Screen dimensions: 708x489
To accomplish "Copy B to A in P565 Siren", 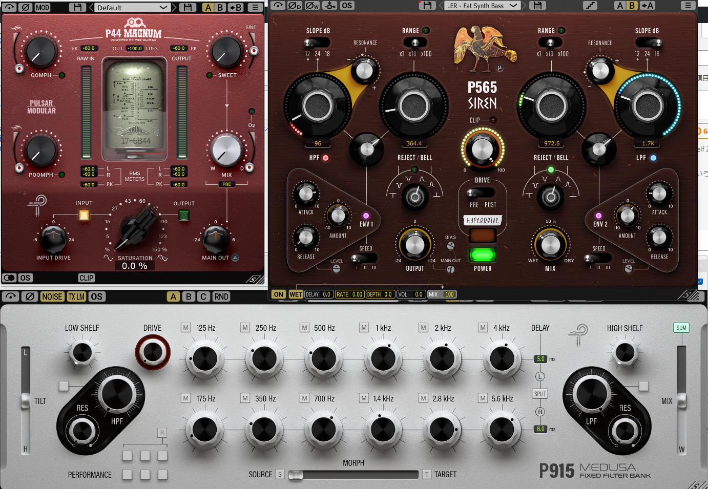I will (x=648, y=6).
